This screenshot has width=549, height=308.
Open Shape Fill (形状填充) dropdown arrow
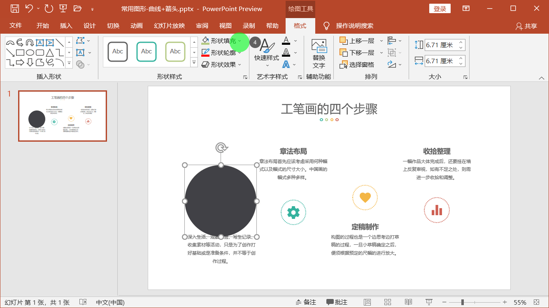[x=240, y=41]
